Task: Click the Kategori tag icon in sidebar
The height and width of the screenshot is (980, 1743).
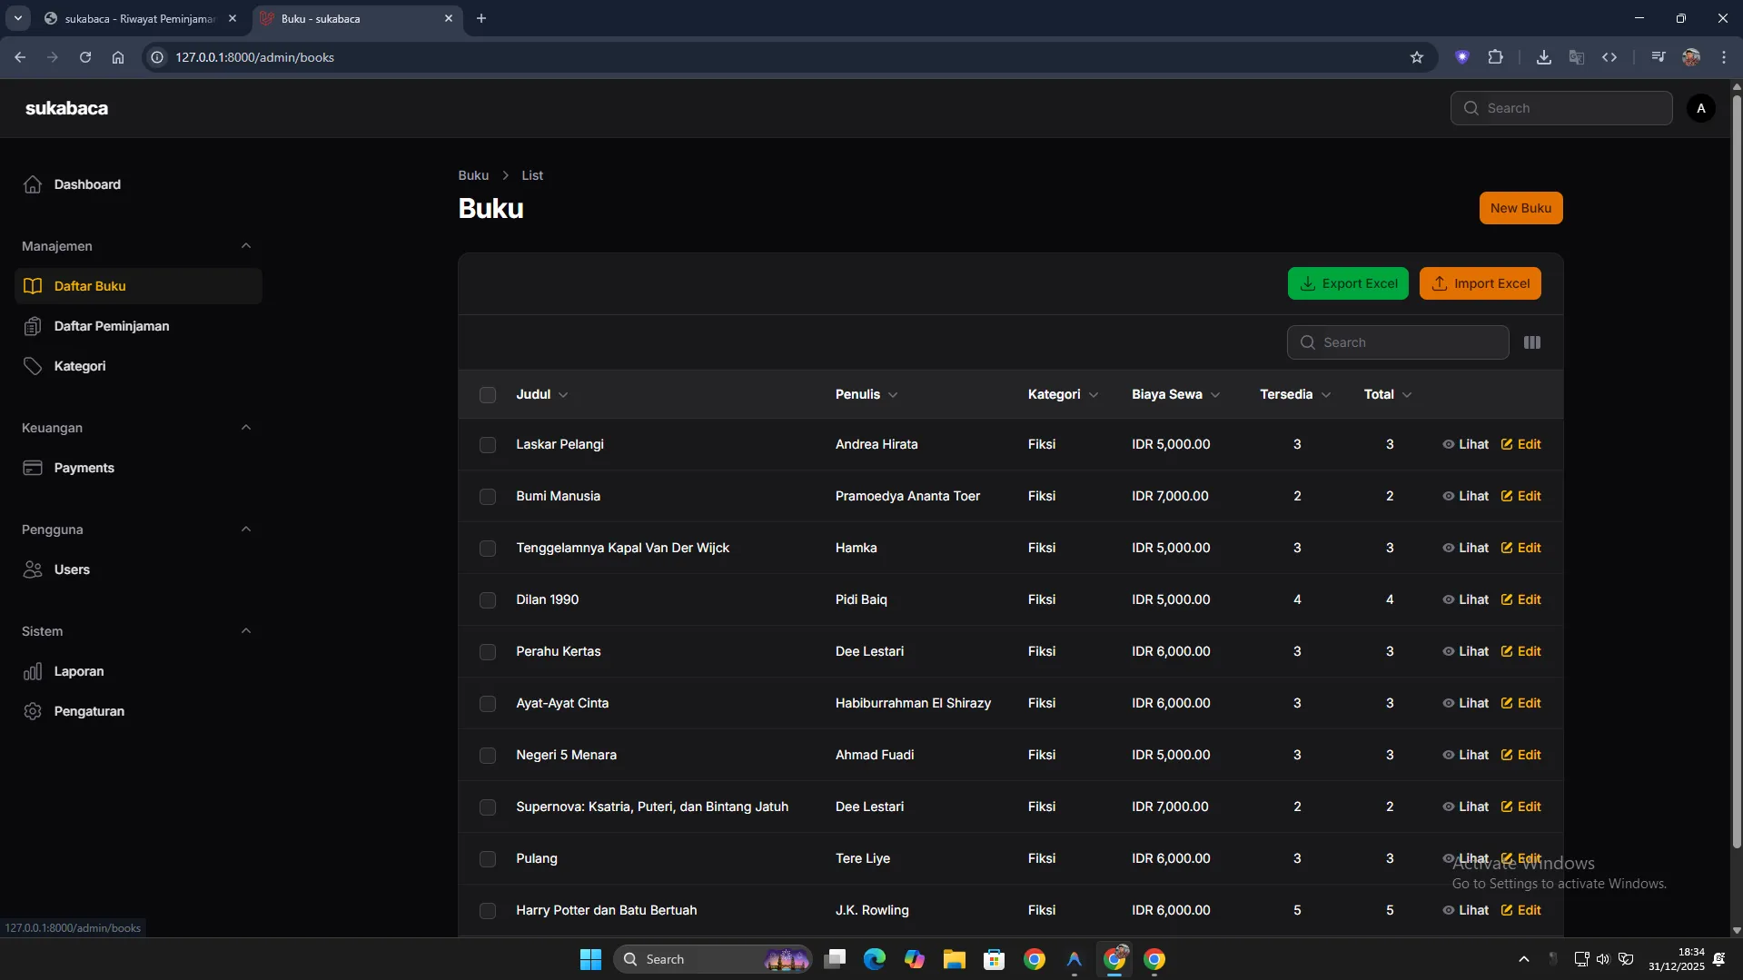Action: click(33, 366)
